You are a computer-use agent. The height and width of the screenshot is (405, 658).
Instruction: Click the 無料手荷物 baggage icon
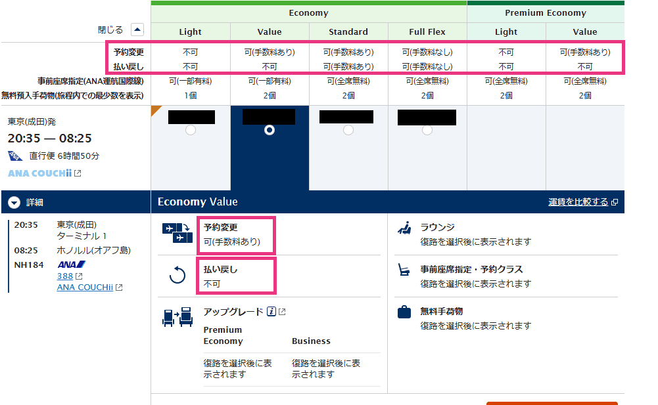pos(404,312)
